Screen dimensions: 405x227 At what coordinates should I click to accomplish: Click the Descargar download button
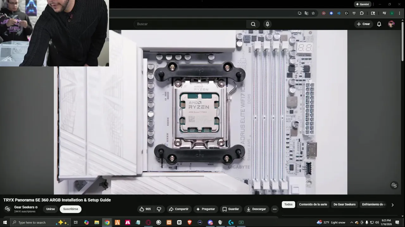(x=256, y=209)
